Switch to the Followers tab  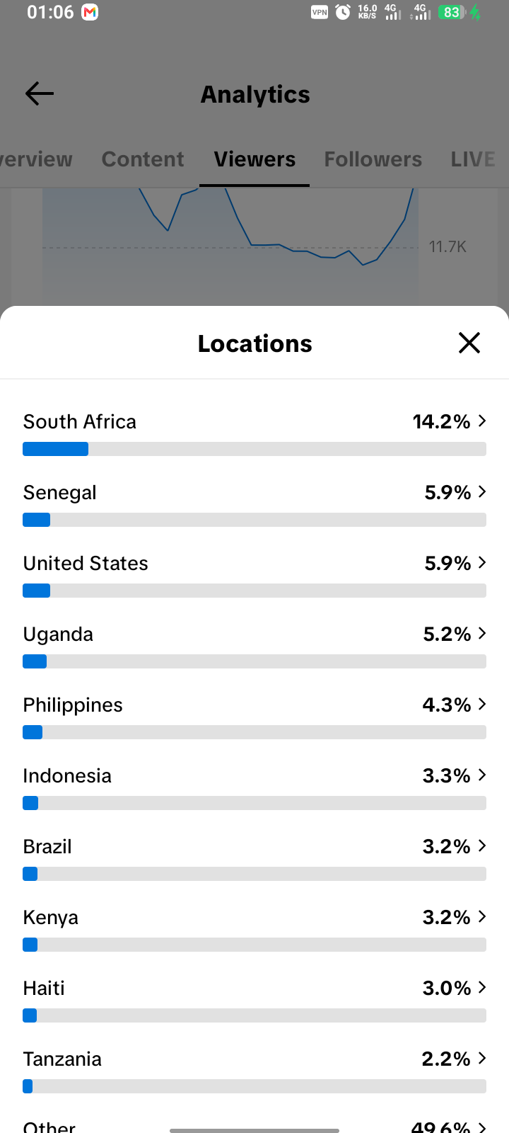click(x=373, y=159)
